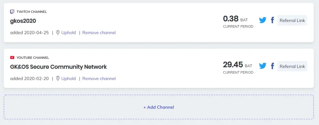Share GK&OS Secure Community Network on Twitter
319x125 pixels.
[x=263, y=66]
